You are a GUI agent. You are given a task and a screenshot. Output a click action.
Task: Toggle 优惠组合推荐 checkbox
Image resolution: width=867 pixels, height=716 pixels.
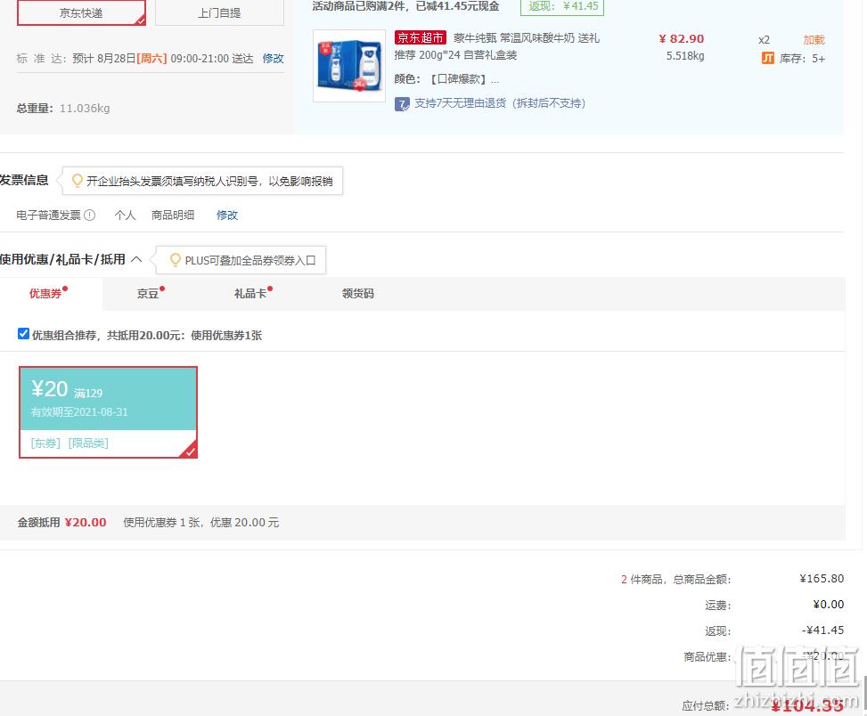[x=23, y=334]
